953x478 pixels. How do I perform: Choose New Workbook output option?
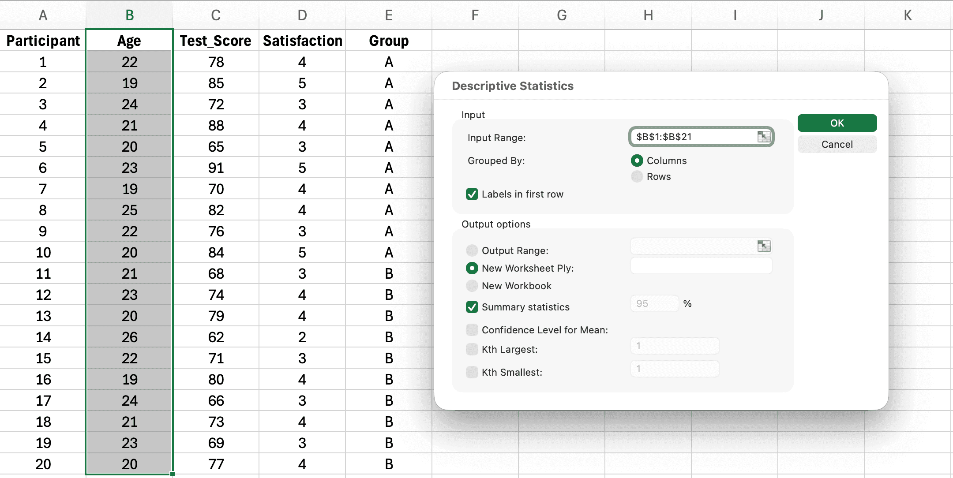472,286
